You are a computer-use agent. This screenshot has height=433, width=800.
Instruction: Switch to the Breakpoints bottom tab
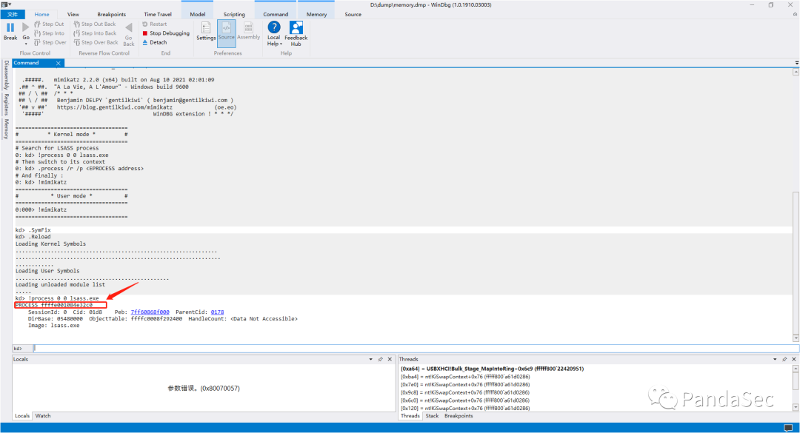pyautogui.click(x=459, y=416)
